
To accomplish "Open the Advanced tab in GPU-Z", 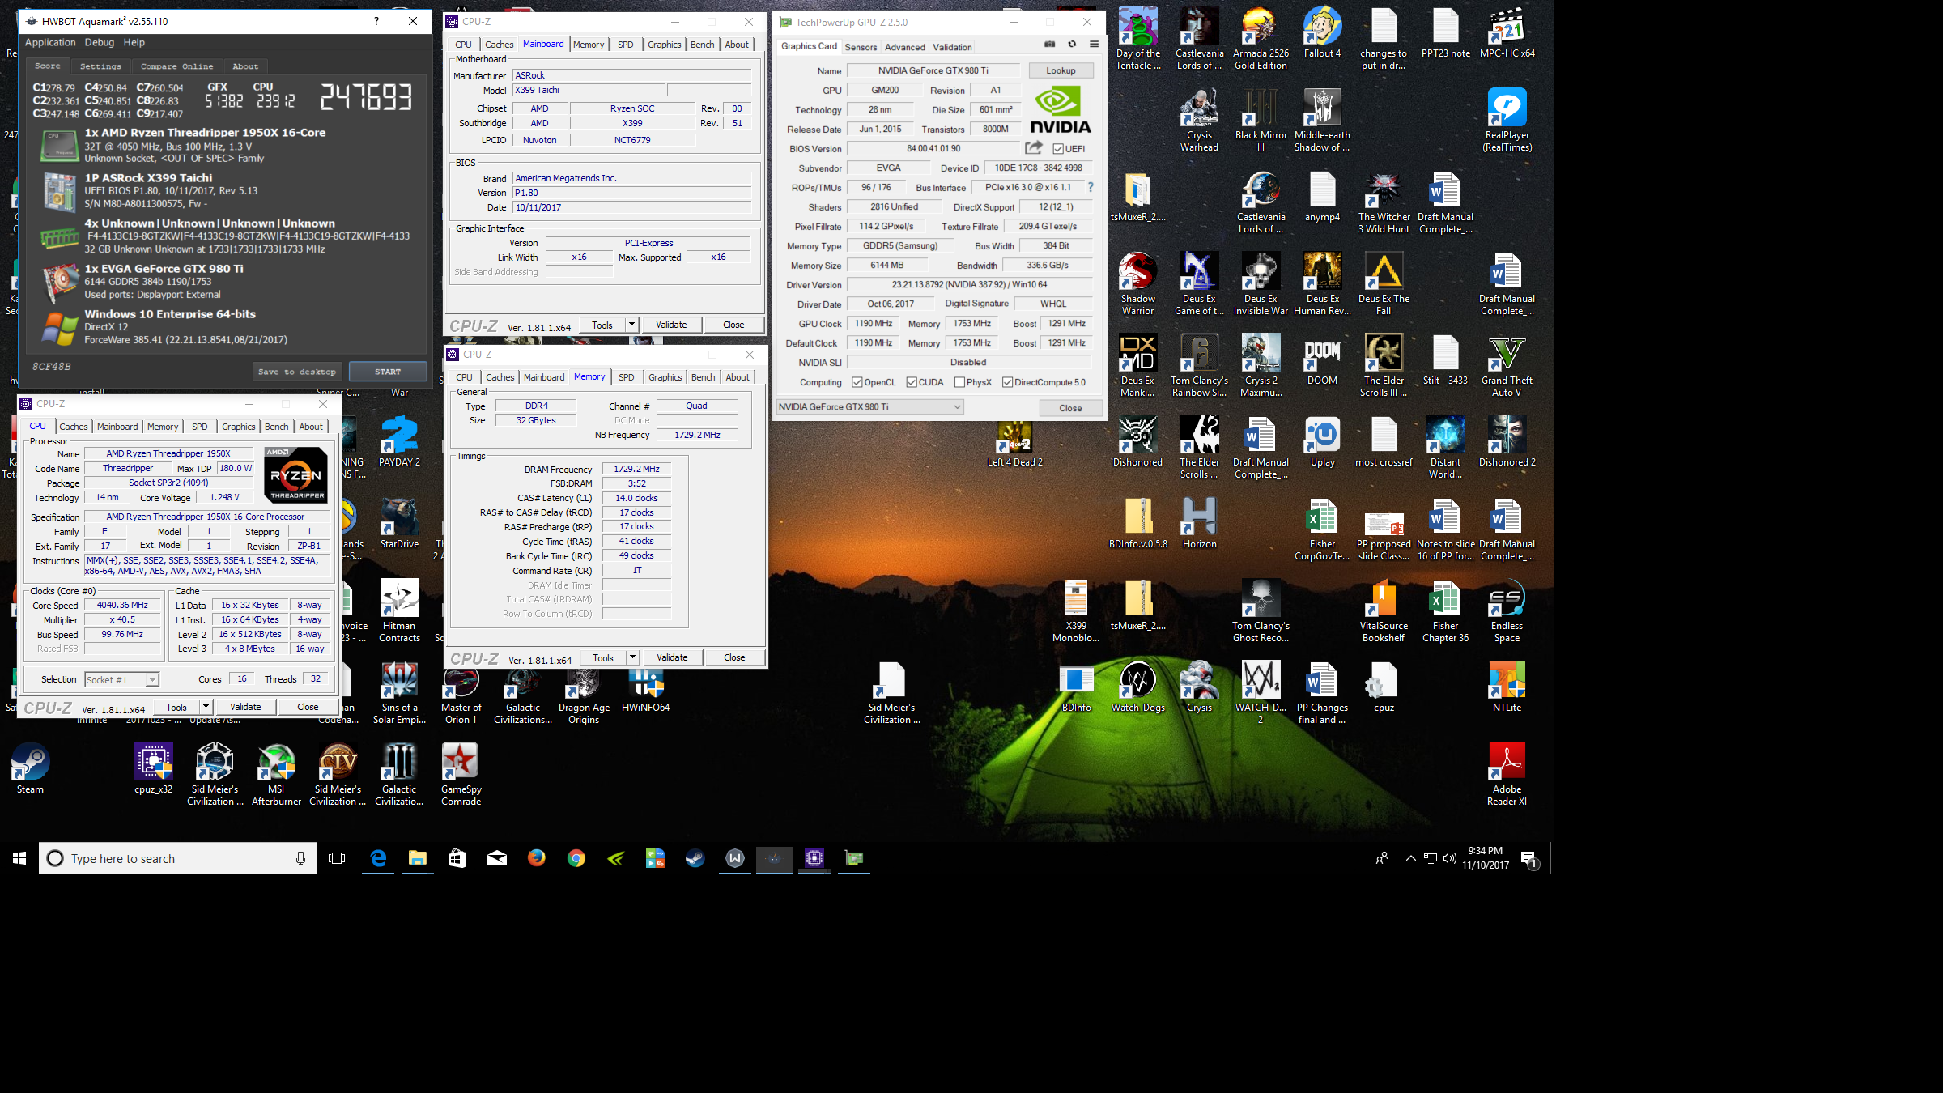I will (904, 47).
